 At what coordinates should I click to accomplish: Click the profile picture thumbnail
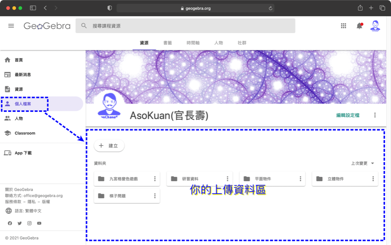(109, 106)
